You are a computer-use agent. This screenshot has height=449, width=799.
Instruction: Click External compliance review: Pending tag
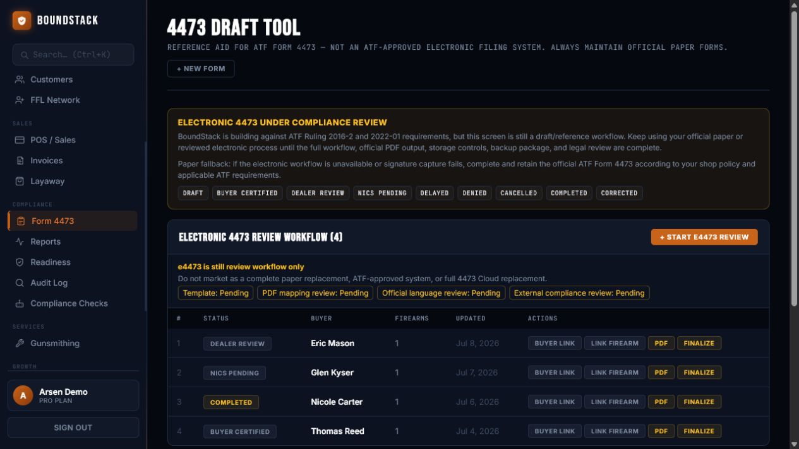click(x=579, y=293)
